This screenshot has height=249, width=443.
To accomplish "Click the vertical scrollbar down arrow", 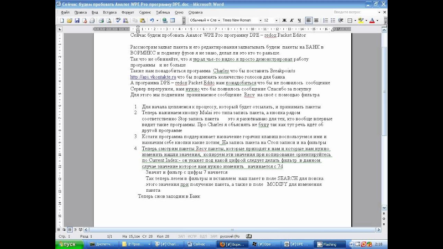I will (384, 207).
